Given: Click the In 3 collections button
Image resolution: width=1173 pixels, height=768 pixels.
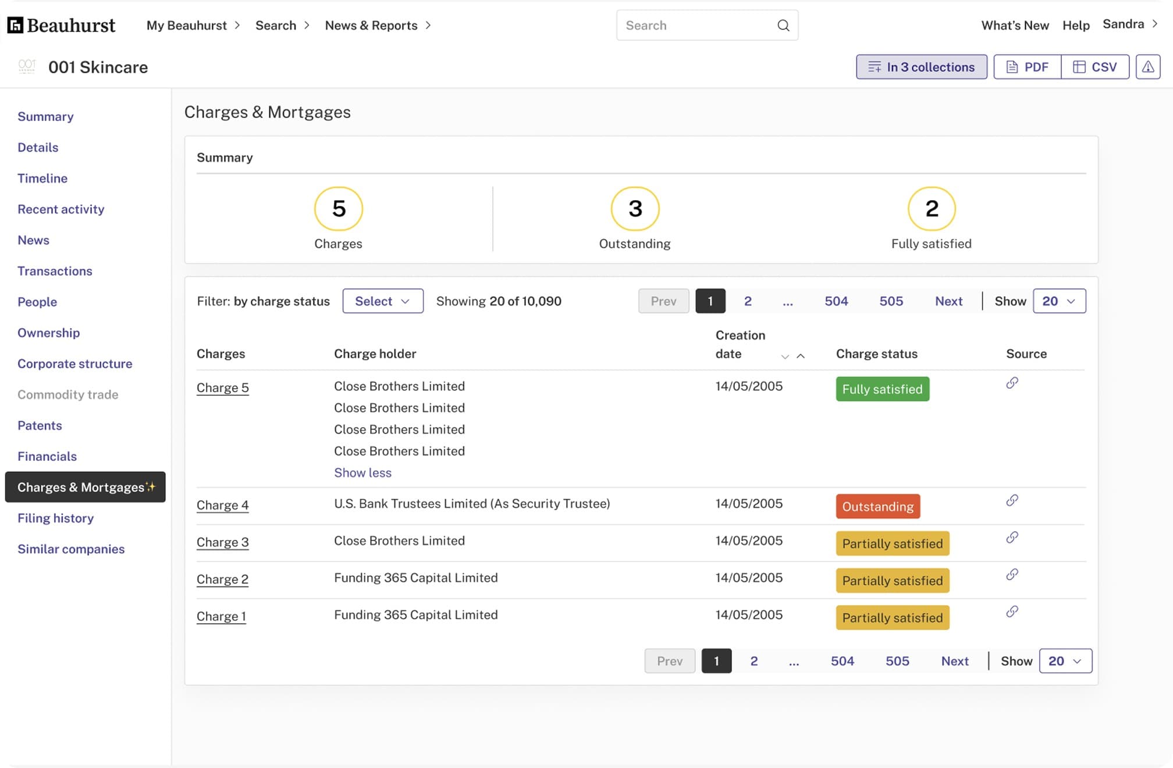Looking at the screenshot, I should [921, 67].
